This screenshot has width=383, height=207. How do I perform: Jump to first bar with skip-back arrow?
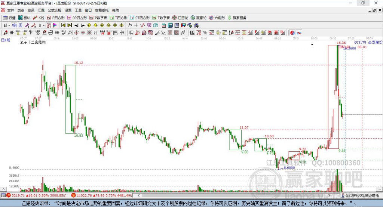coord(63,25)
